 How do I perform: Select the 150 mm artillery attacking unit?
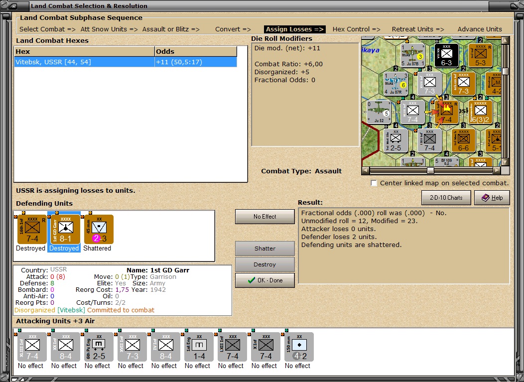tap(299, 347)
